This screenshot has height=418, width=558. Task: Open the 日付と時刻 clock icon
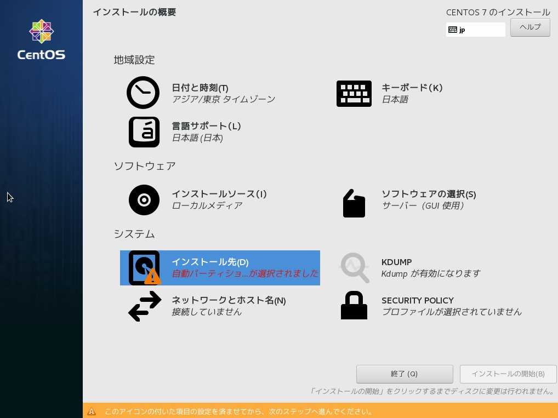pyautogui.click(x=143, y=92)
